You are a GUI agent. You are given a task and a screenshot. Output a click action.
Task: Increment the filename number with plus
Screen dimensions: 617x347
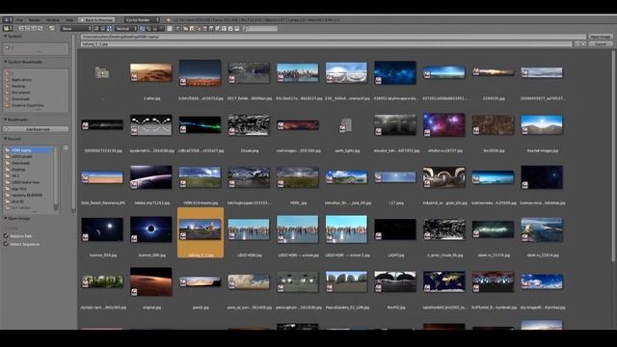[582, 44]
